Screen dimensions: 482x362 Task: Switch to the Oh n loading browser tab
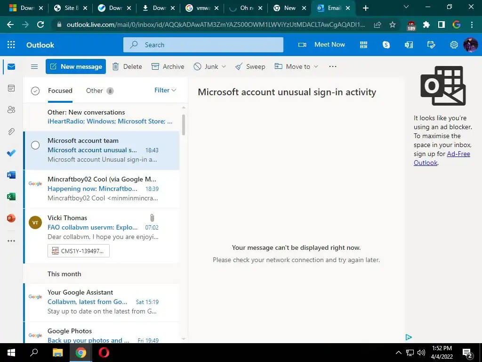point(246,8)
